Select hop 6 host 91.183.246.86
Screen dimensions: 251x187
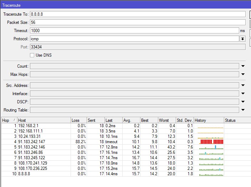coord(30,152)
